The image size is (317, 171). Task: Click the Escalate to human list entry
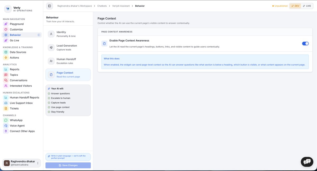[59, 98]
